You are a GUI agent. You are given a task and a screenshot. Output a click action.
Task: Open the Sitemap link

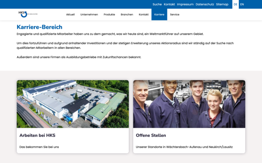pos(222,4)
